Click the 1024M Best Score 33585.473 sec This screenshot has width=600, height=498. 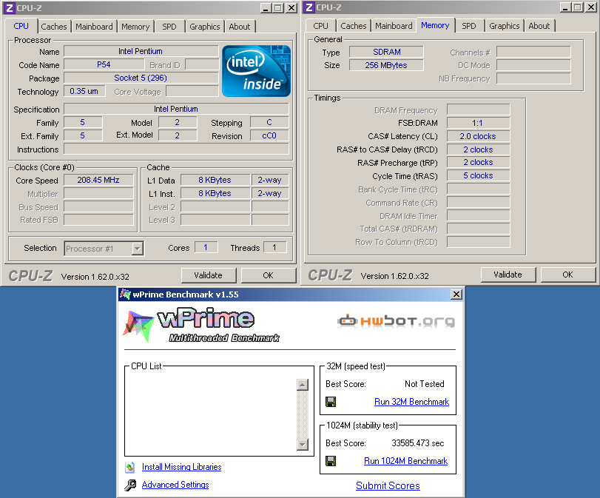tap(418, 443)
